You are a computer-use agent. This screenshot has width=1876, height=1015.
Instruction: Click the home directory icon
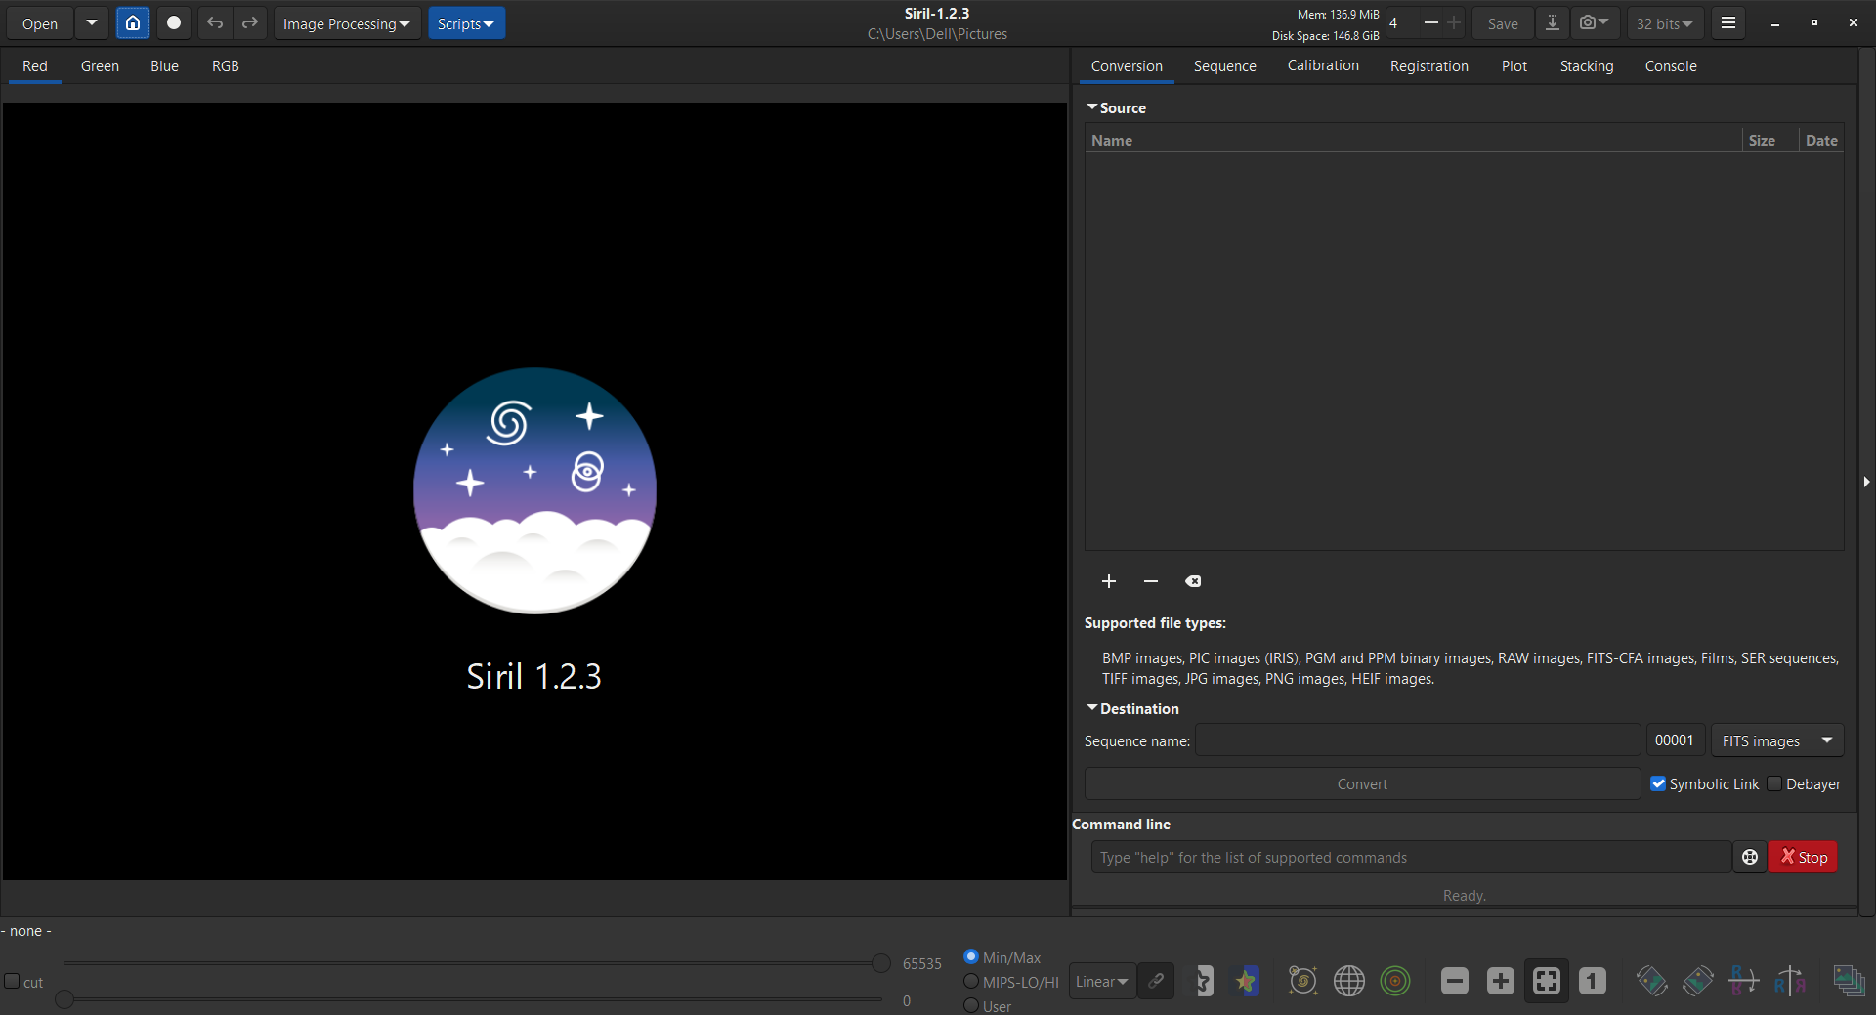pos(133,23)
